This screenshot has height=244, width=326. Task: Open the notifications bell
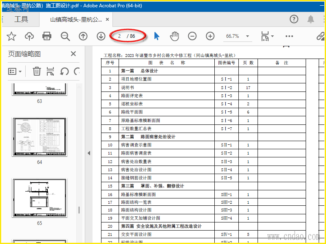311,19
